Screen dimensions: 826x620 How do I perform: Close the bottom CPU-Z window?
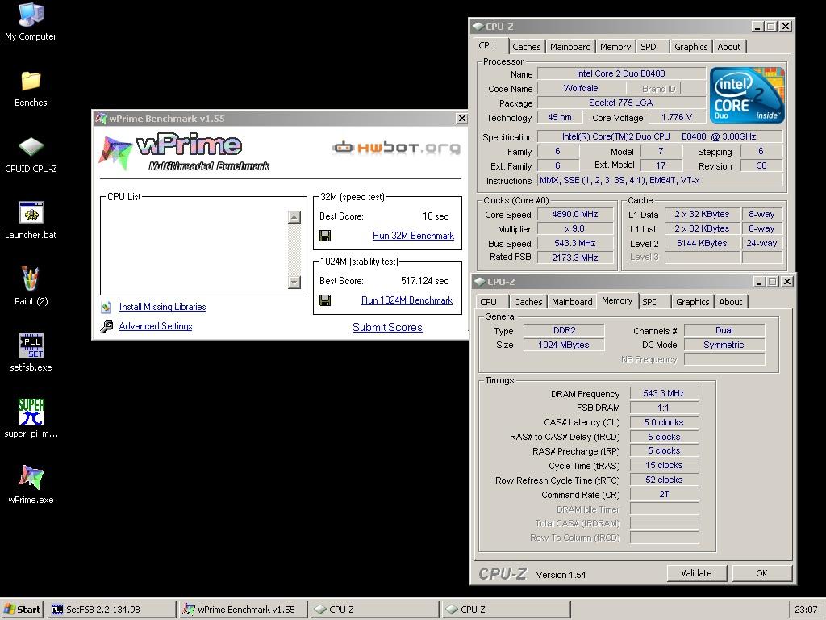787,282
